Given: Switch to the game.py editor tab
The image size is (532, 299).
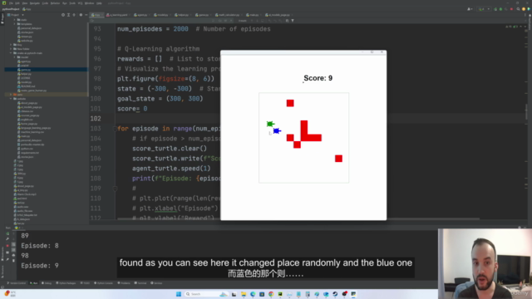Looking at the screenshot, I should 202,15.
